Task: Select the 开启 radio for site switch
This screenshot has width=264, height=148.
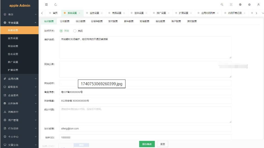Action: (61, 31)
